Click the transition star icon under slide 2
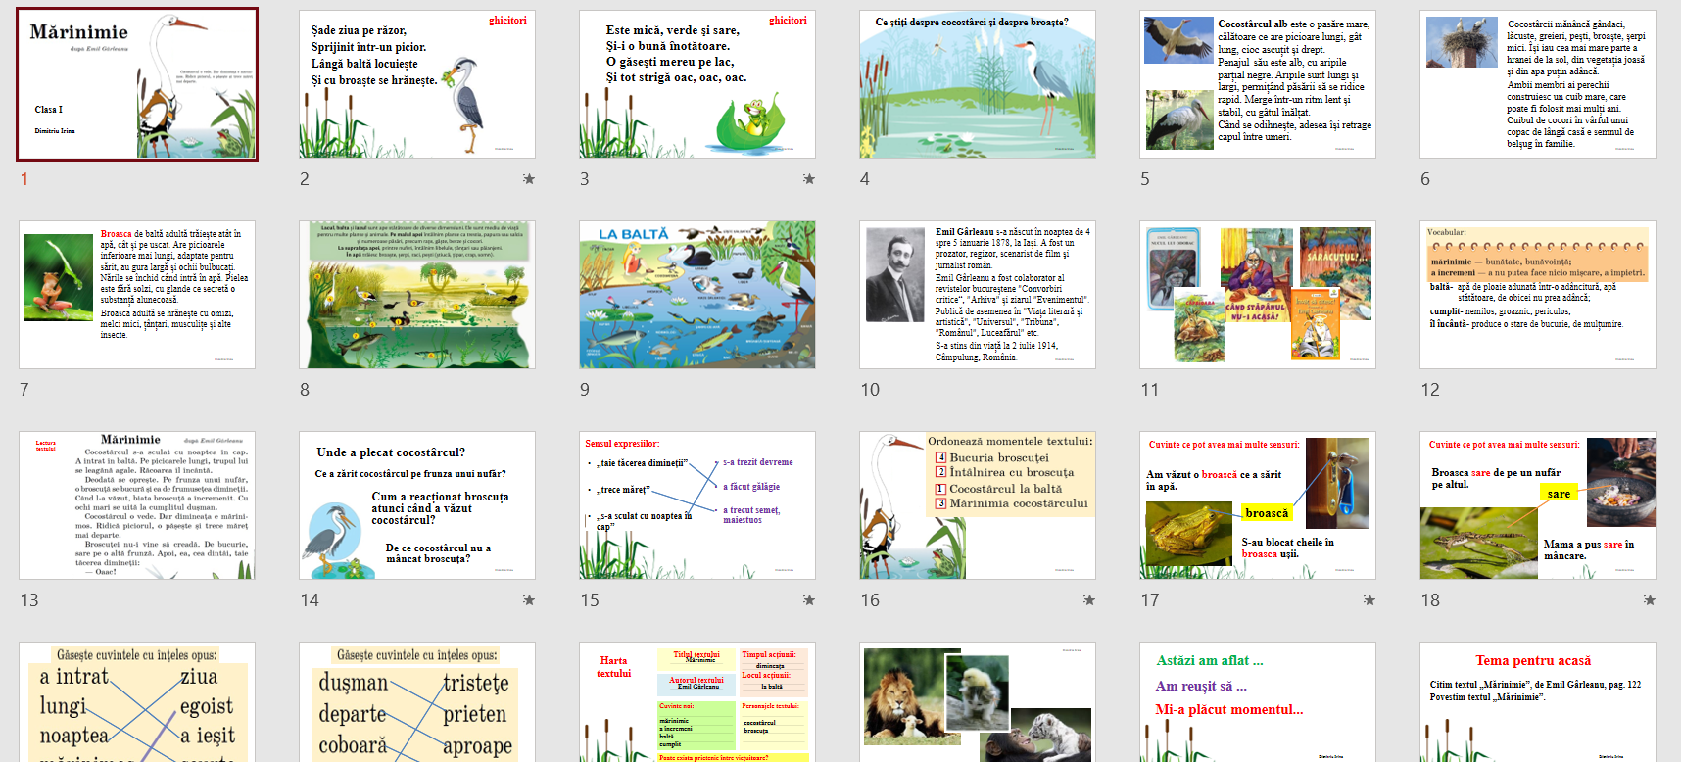This screenshot has height=762, width=1681. [529, 179]
